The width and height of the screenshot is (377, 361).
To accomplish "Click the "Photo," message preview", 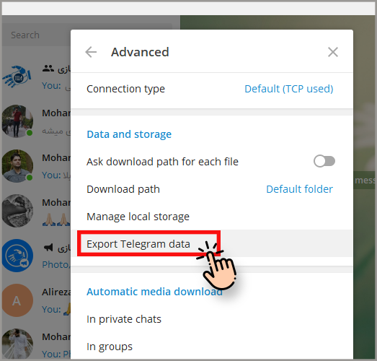I will click(56, 264).
